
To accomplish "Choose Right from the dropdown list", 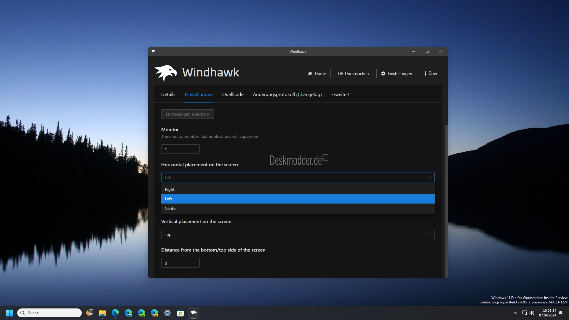I will pos(298,189).
